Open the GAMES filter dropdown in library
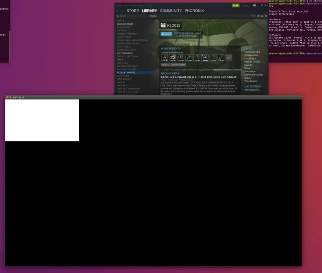 153,16
